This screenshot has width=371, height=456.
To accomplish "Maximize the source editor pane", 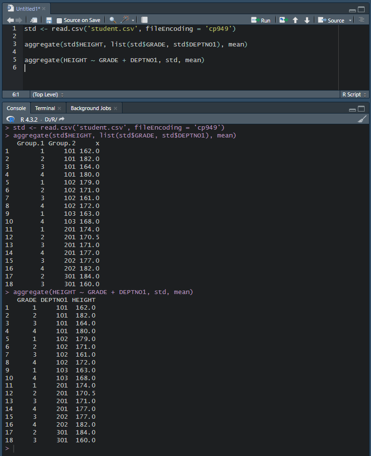I will [361, 10].
